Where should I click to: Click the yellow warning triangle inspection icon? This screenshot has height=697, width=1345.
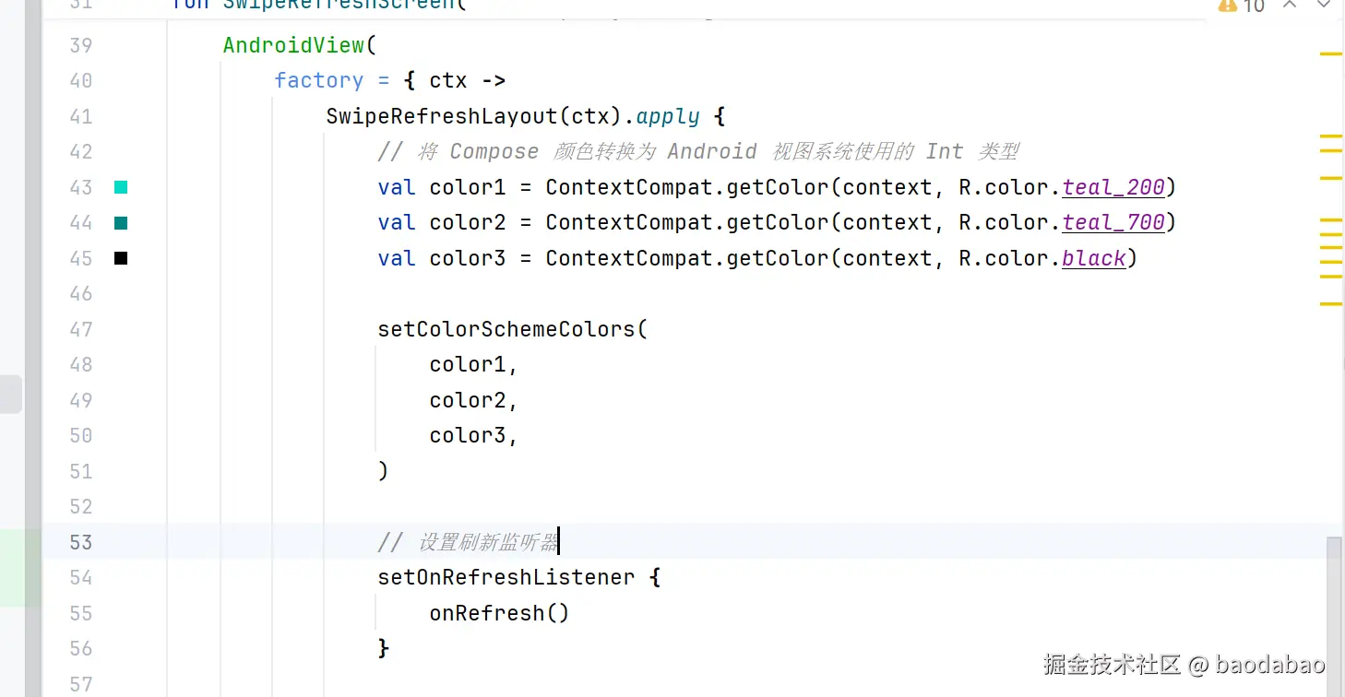[x=1227, y=5]
